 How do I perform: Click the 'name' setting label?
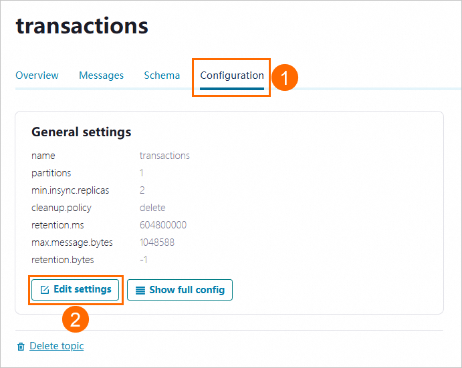tap(43, 156)
